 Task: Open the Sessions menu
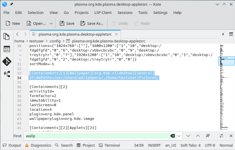click(x=125, y=13)
